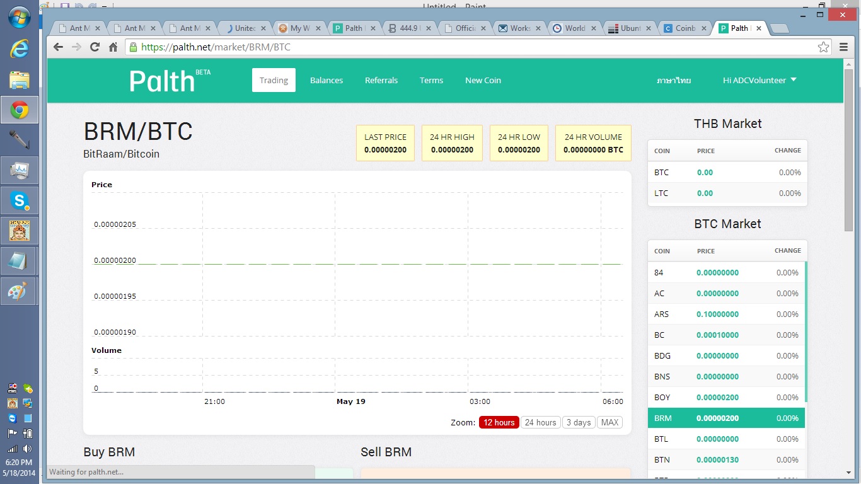This screenshot has width=861, height=484.
Task: Open the BTN coin in BTC Market
Action: tap(726, 459)
